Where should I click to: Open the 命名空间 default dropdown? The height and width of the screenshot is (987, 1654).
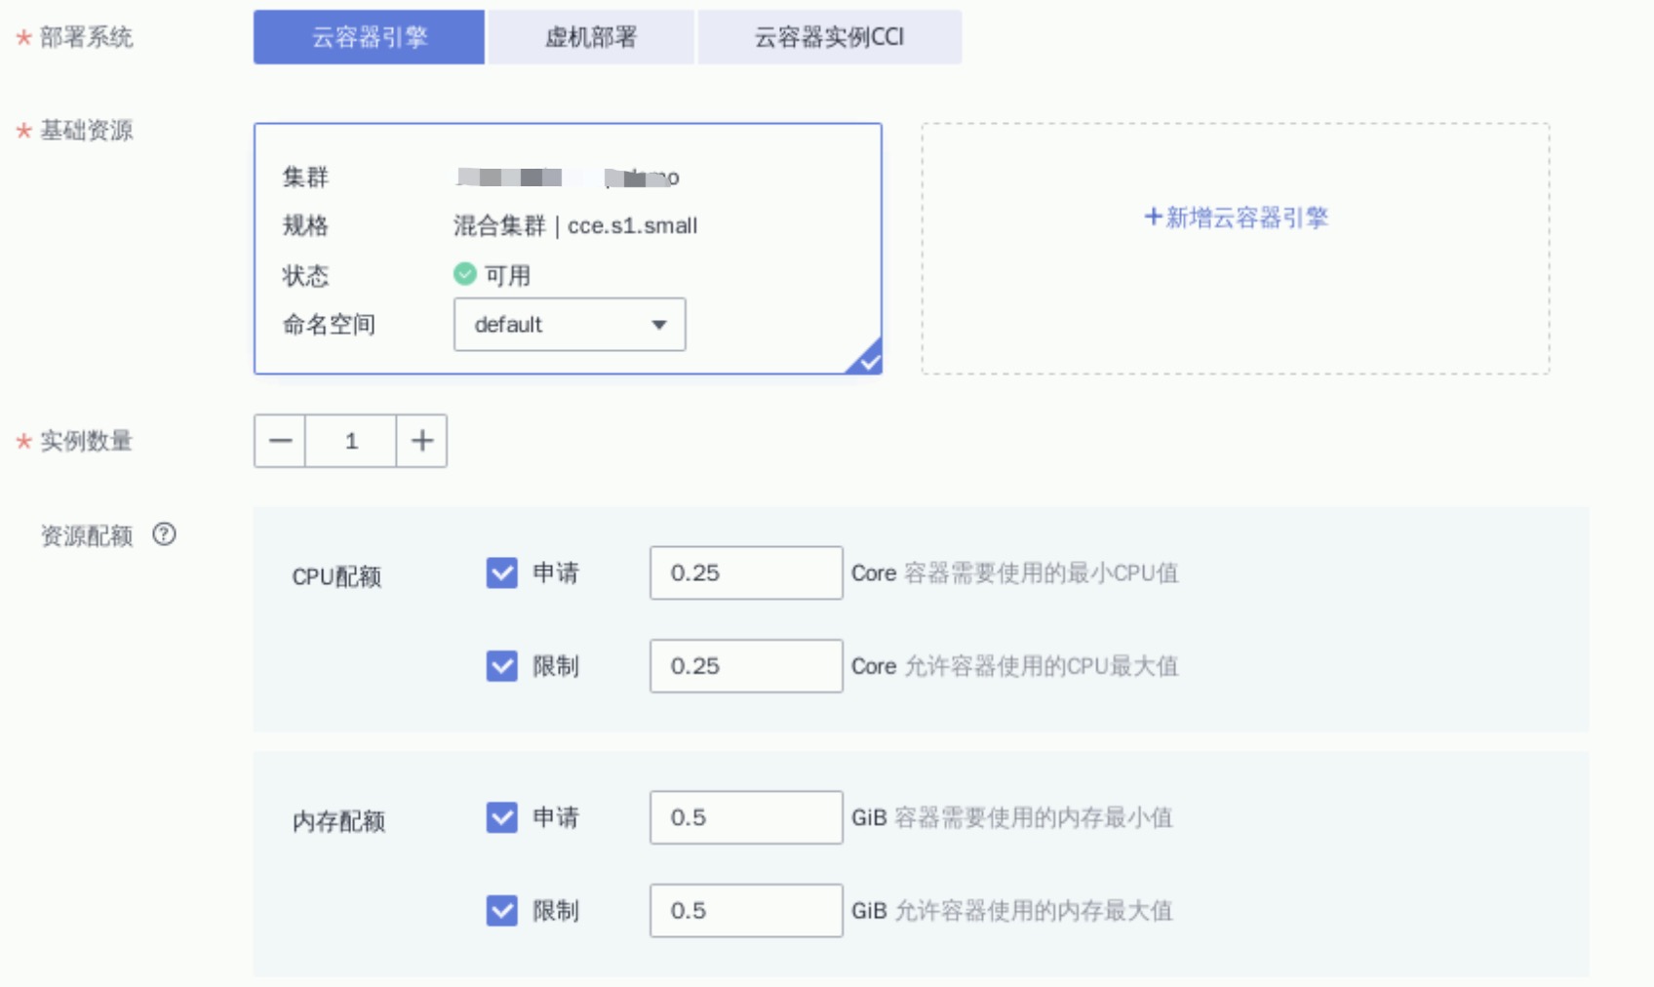570,325
